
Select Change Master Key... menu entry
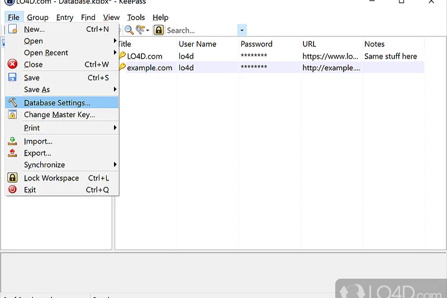[x=62, y=115]
